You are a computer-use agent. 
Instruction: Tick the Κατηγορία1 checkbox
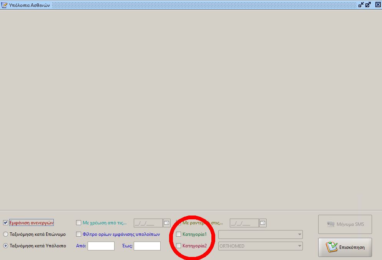pos(178,234)
